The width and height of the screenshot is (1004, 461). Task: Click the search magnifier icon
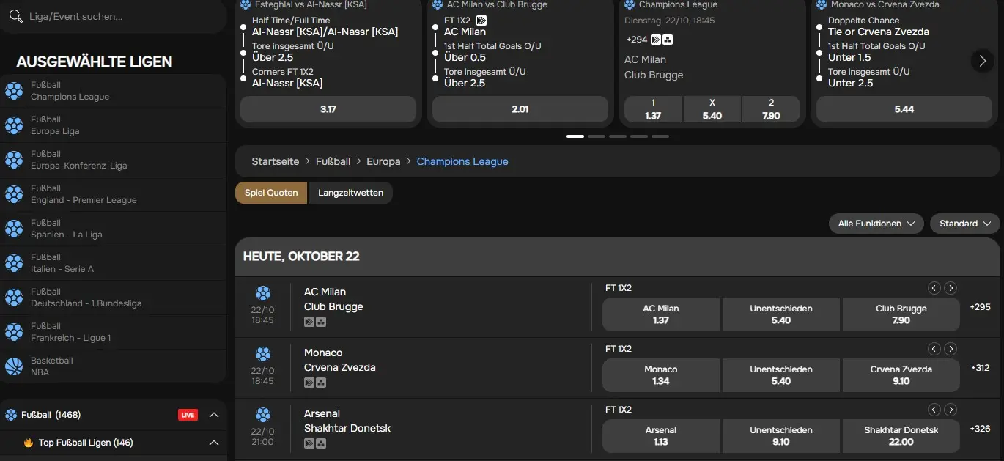(x=15, y=15)
